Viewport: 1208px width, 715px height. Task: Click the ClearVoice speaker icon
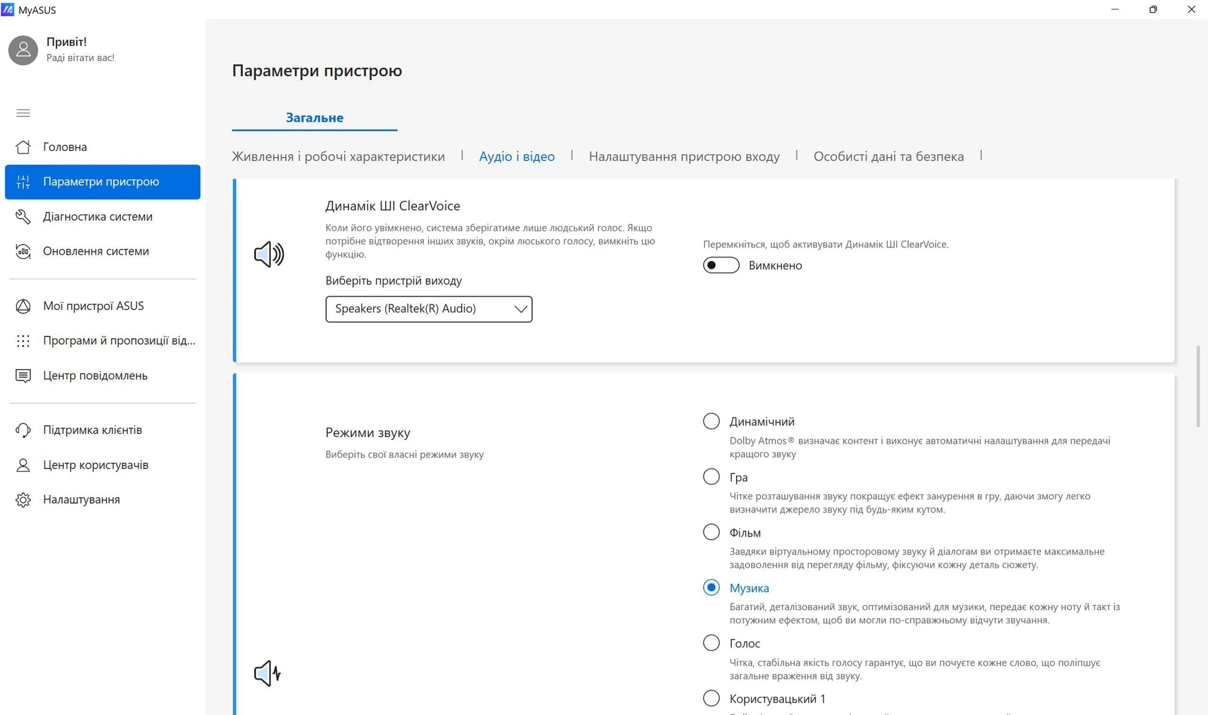(269, 254)
